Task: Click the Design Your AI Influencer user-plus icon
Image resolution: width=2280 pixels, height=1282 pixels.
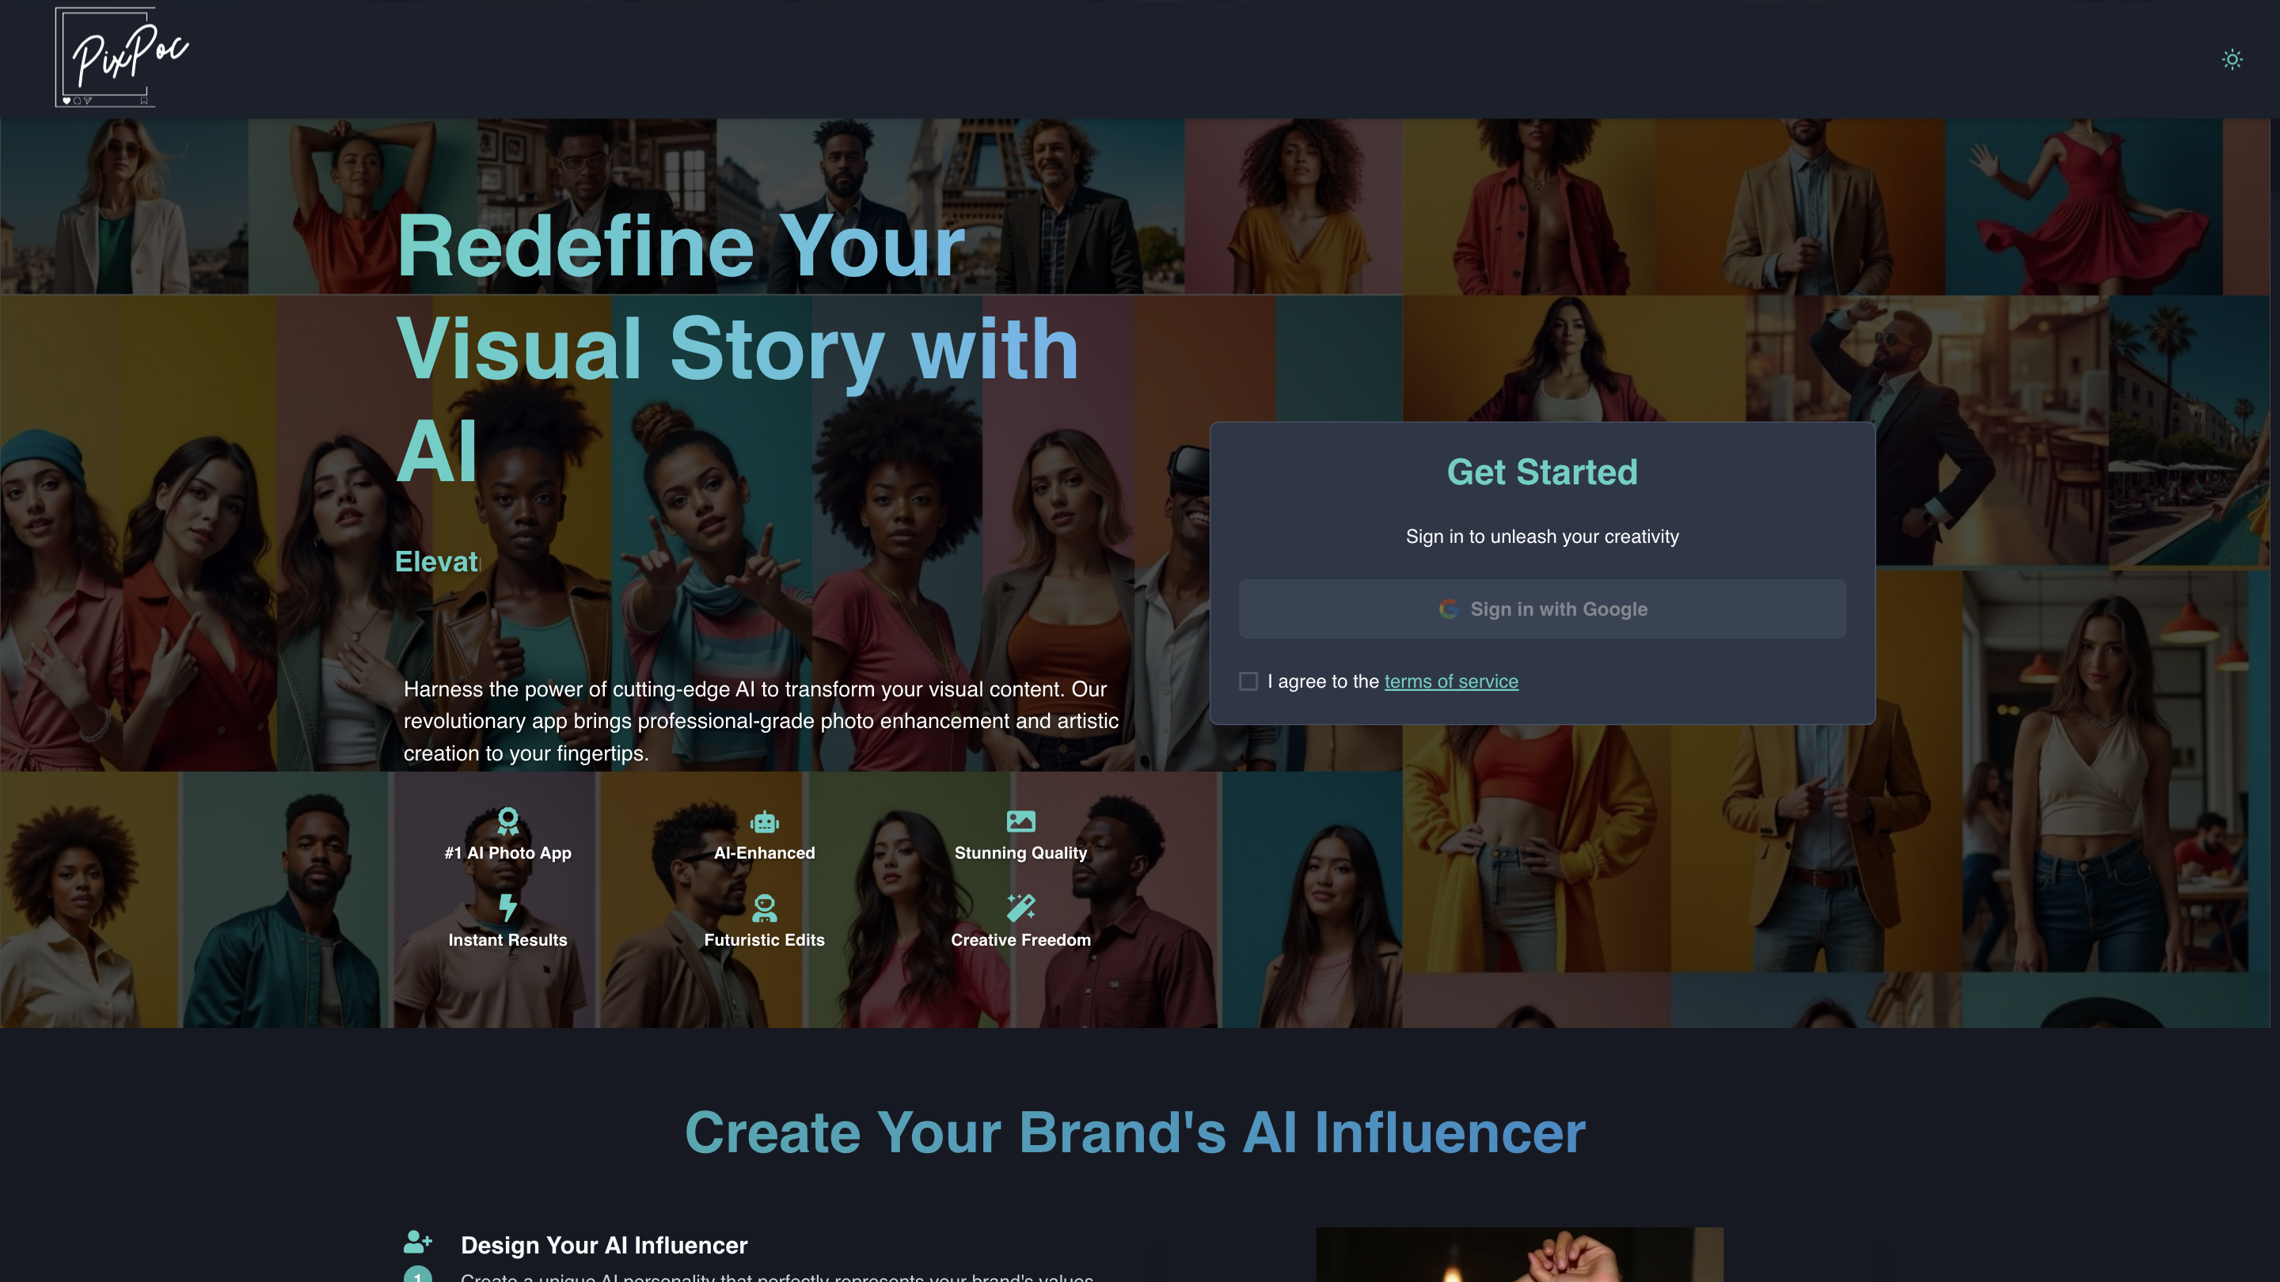Action: (418, 1242)
